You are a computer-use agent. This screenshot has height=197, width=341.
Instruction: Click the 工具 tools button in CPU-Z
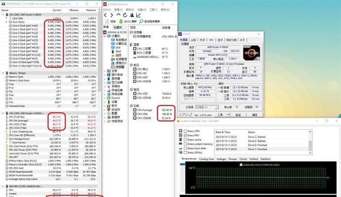(x=220, y=115)
